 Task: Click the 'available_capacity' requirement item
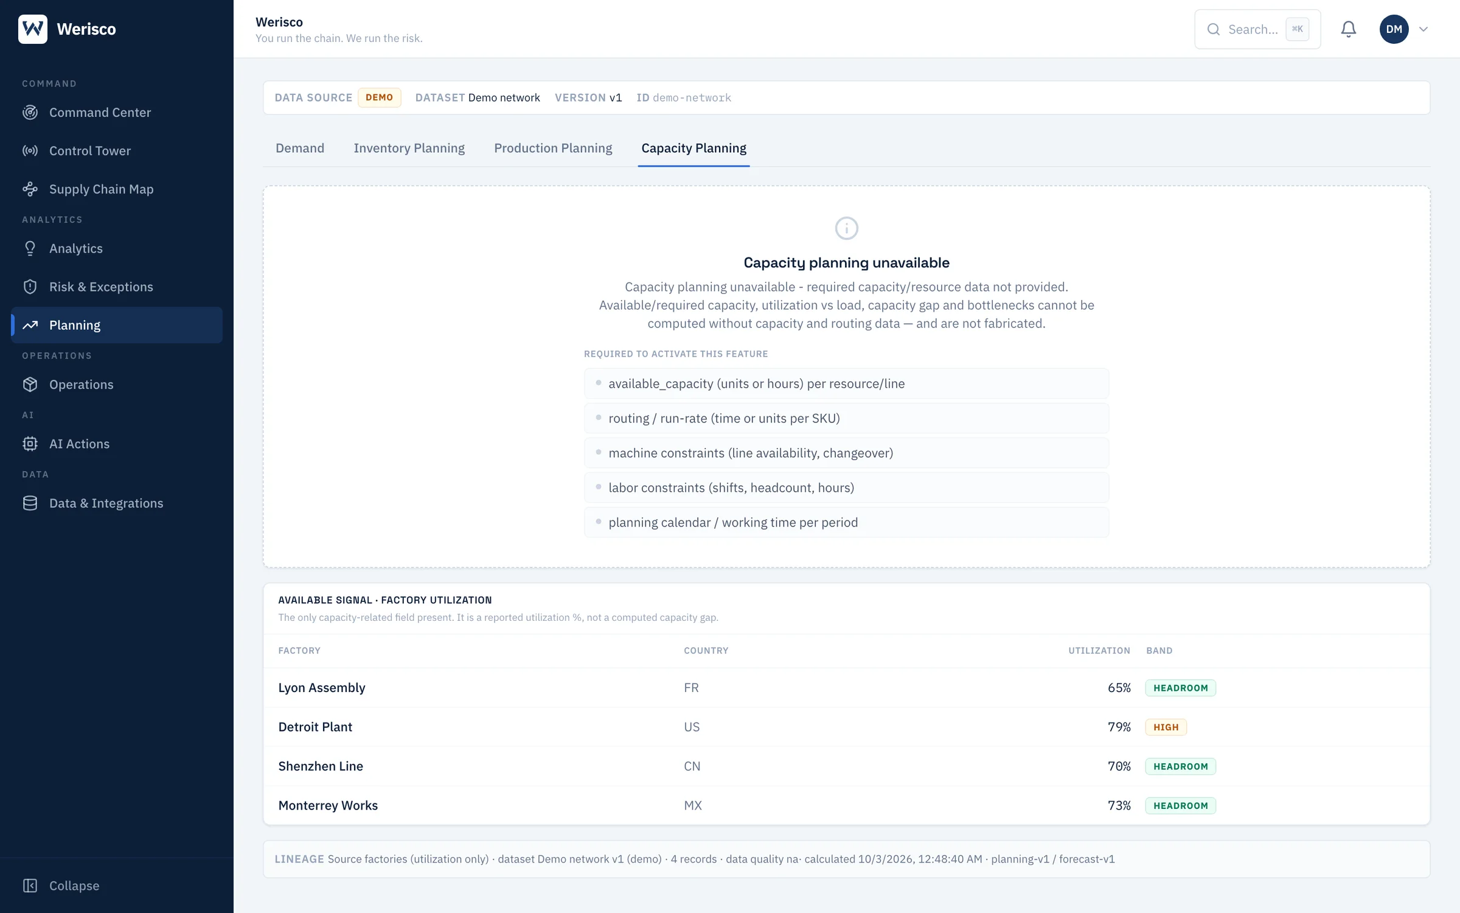pyautogui.click(x=846, y=383)
